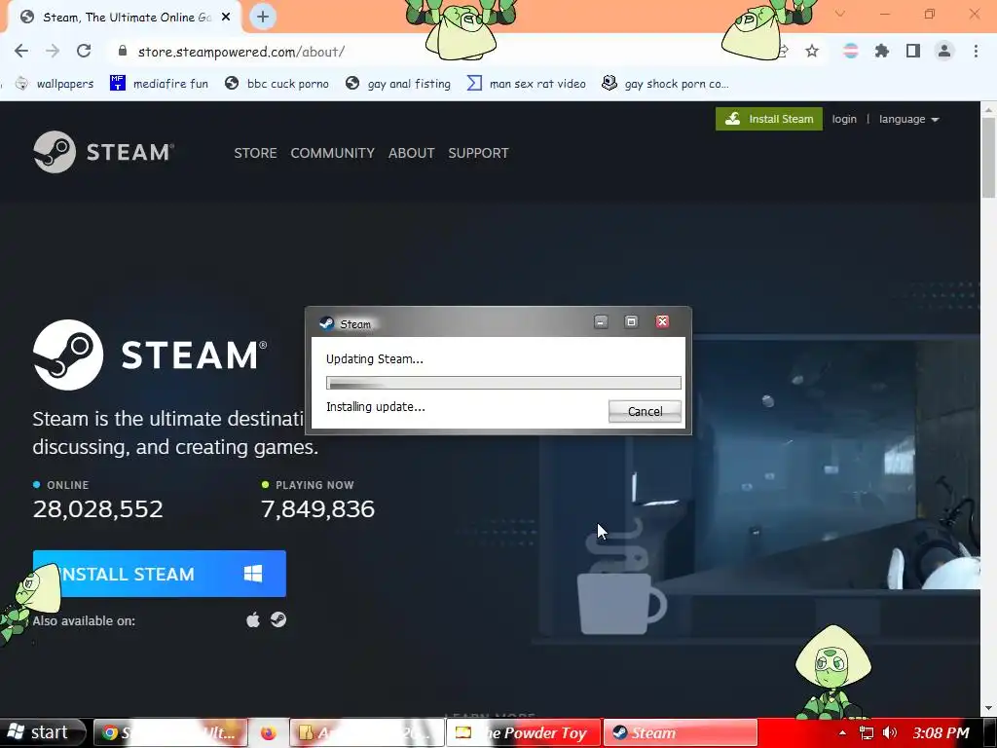This screenshot has width=997, height=748.
Task: Toggle the browser side panel icon
Action: (913, 51)
